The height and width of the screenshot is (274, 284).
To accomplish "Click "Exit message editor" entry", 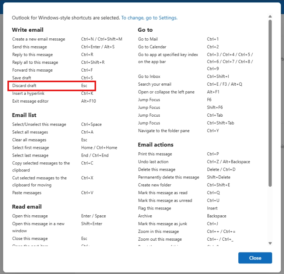I will 30,101.
